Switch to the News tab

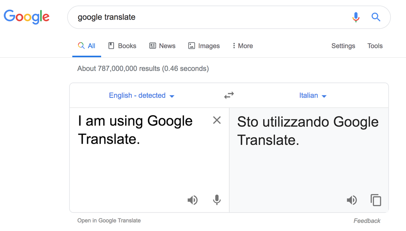(x=162, y=46)
